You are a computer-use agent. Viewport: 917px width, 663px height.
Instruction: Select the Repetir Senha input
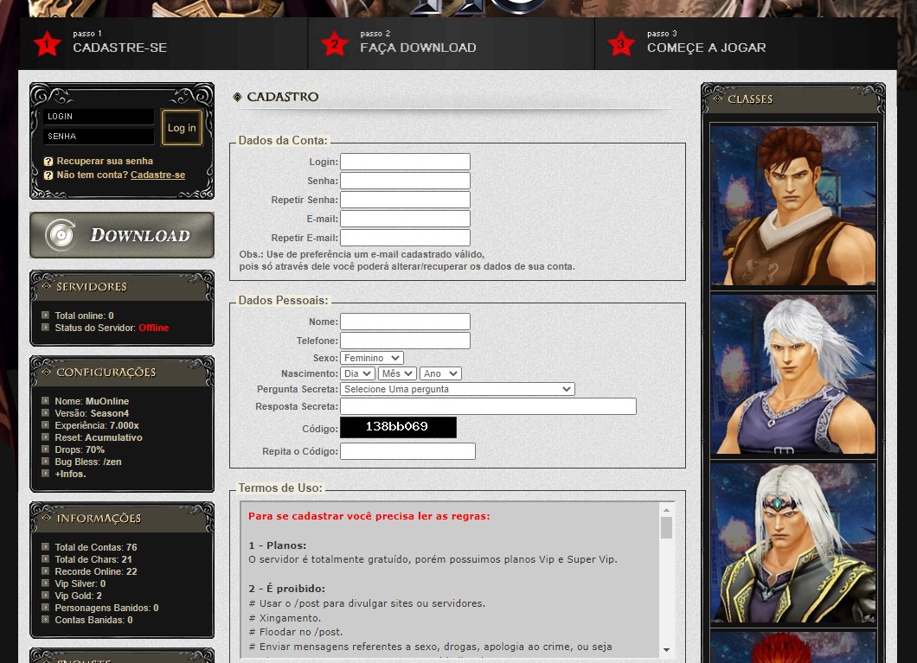(x=405, y=200)
